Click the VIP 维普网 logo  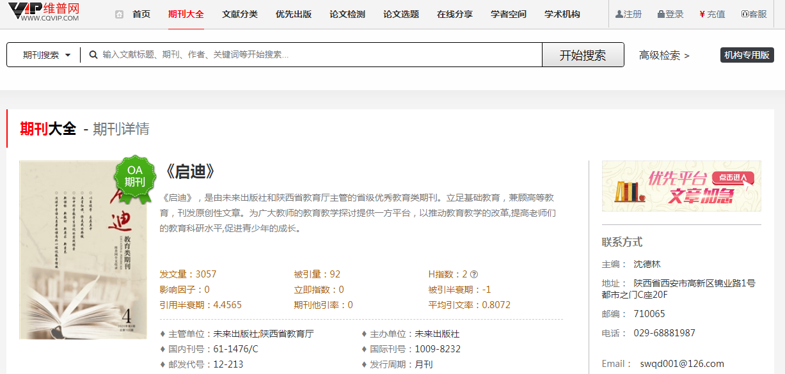44,13
